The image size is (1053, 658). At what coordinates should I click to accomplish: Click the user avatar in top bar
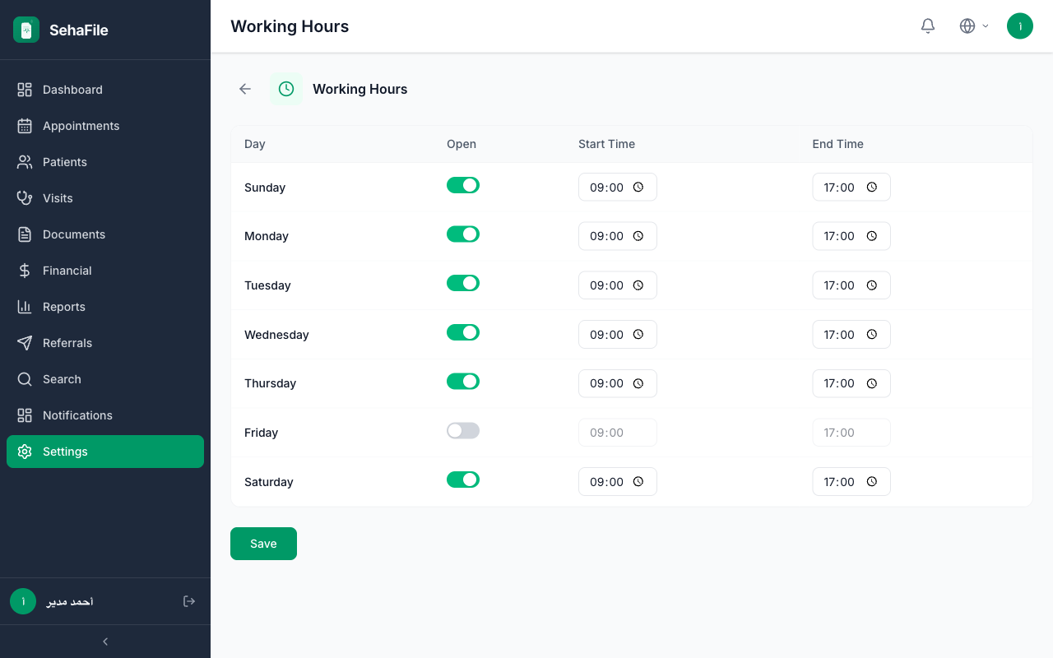coord(1020,26)
